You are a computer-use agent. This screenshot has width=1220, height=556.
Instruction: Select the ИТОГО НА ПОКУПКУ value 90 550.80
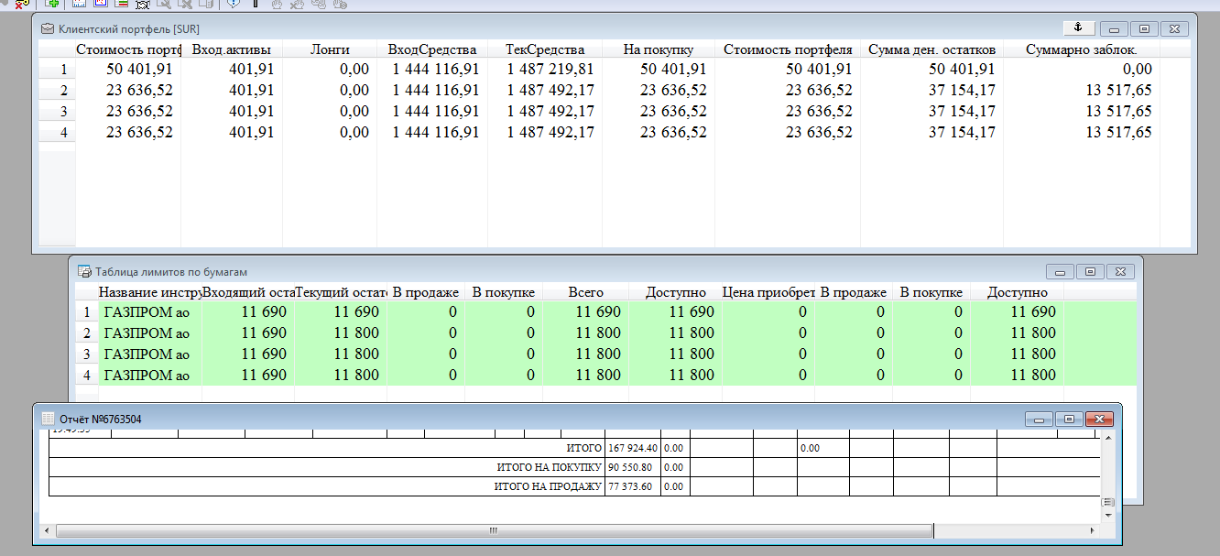[x=632, y=467]
